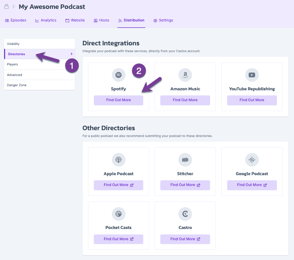
Task: Click the Spotify logo icon
Action: coord(118,75)
